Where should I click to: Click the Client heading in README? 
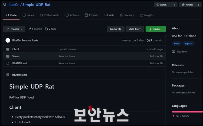(x=15, y=107)
